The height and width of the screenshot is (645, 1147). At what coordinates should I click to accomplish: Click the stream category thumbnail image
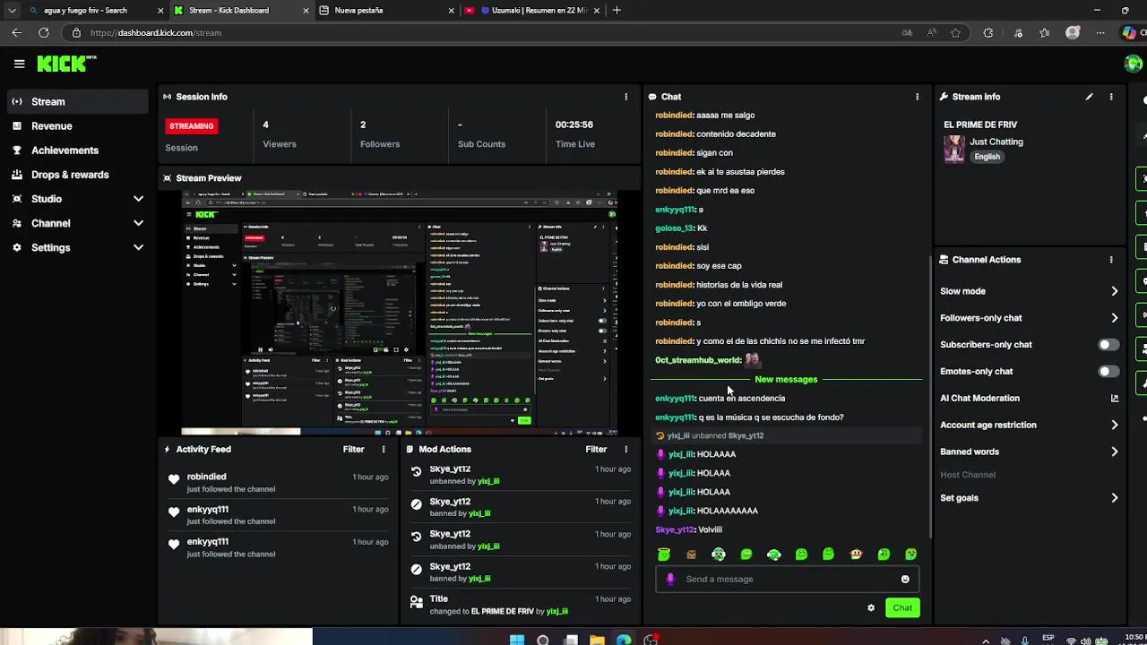(954, 149)
